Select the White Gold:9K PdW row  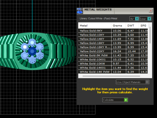pos(113,55)
